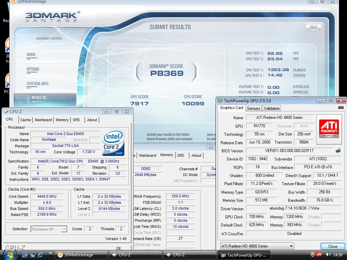This screenshot has height=260, width=347.
Task: Click the GPU SCORE 7917 value
Action: click(139, 104)
